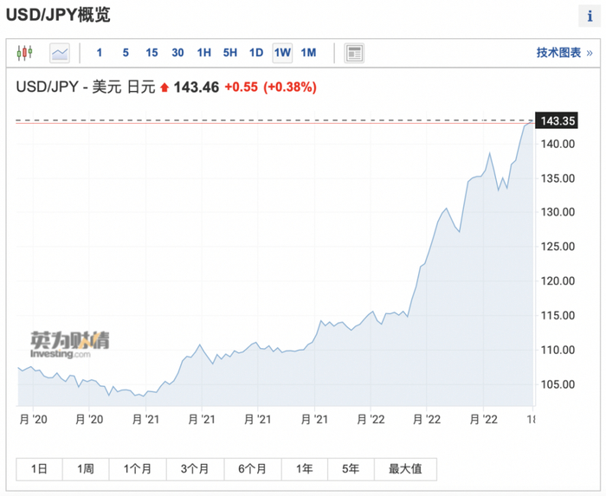Show the 3个月 time range
The width and height of the screenshot is (606, 496).
click(195, 469)
